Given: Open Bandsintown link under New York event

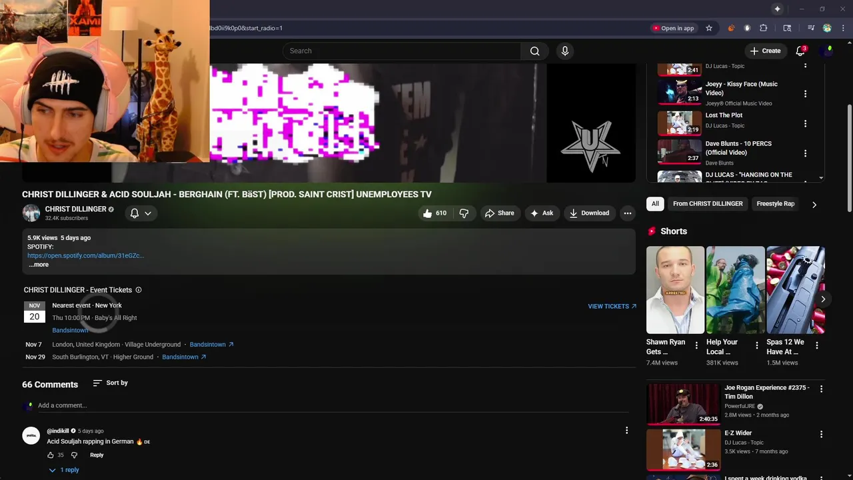Looking at the screenshot, I should (x=70, y=331).
